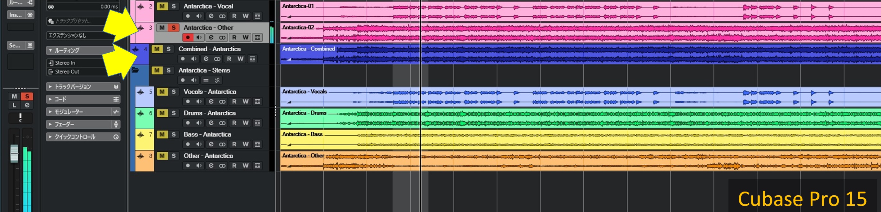Click lanes icon on Bass - Antarctica track

[x=257, y=145]
